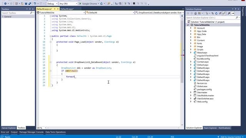
Task: Click the editor vertical scrollbar thumb
Action: pos(182,52)
